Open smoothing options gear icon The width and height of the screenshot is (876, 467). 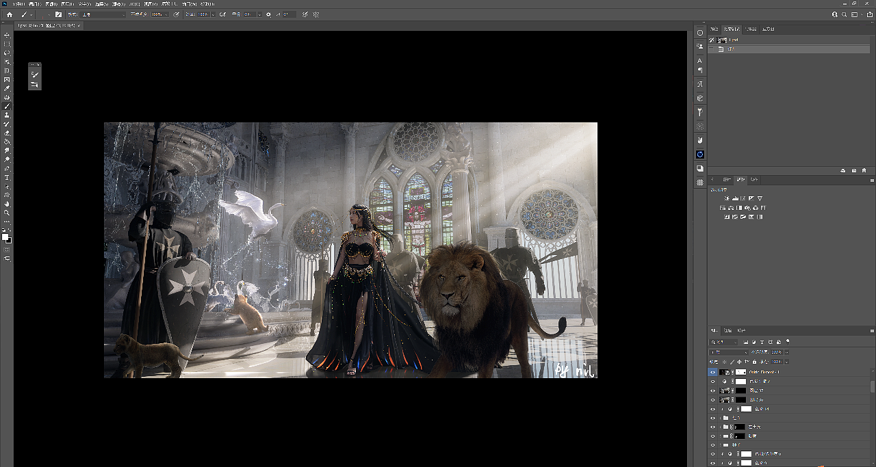(x=268, y=14)
